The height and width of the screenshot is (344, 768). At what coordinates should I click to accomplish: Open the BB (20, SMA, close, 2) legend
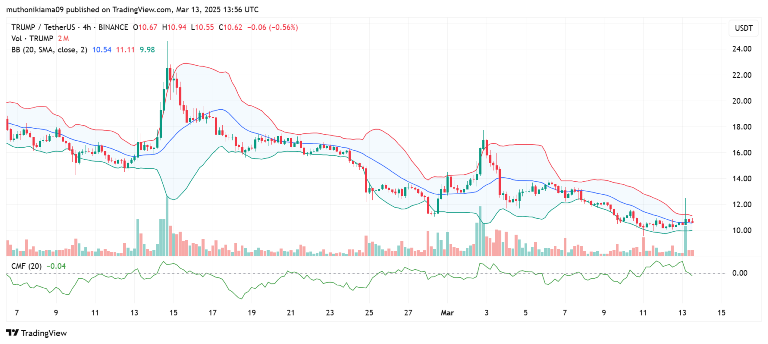48,50
